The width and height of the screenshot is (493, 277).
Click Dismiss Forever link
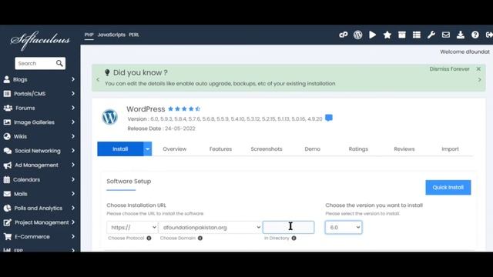(450, 68)
